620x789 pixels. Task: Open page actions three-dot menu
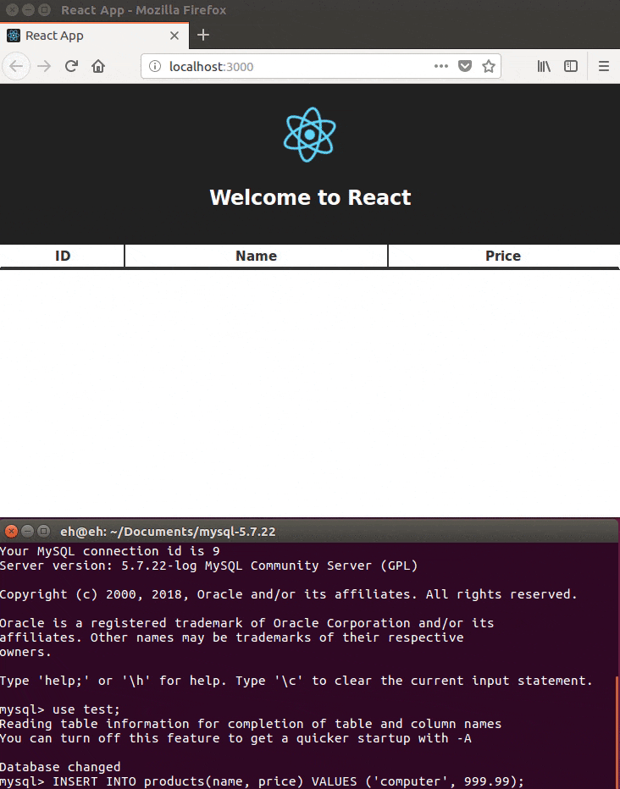(440, 66)
